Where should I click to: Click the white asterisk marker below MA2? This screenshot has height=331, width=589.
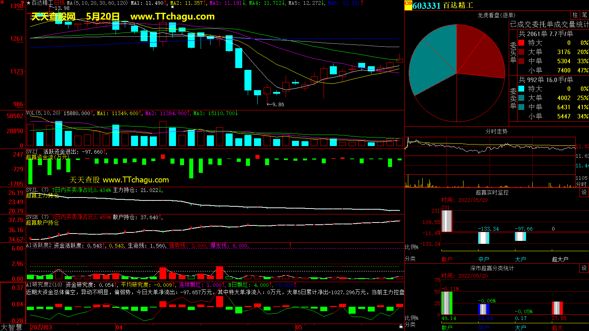(172, 7)
